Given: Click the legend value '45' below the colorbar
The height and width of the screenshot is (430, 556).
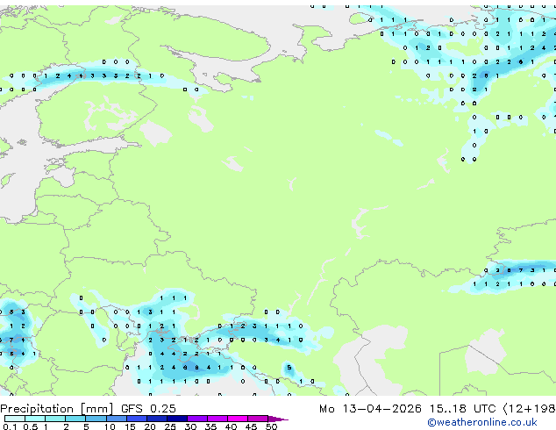Looking at the screenshot, I should tap(251, 426).
